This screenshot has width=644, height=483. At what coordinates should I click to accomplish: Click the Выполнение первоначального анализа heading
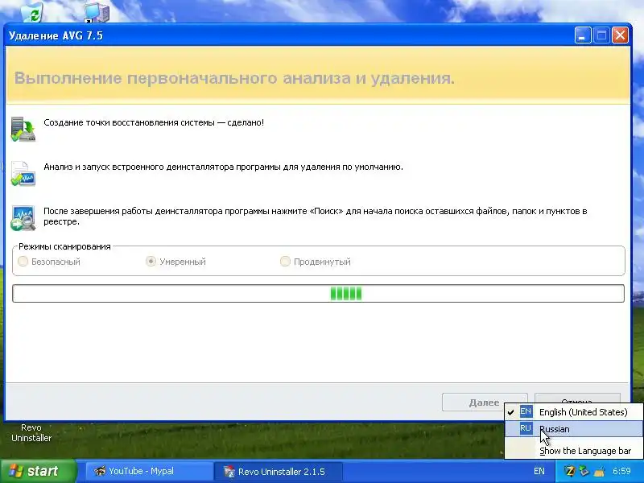pos(234,78)
